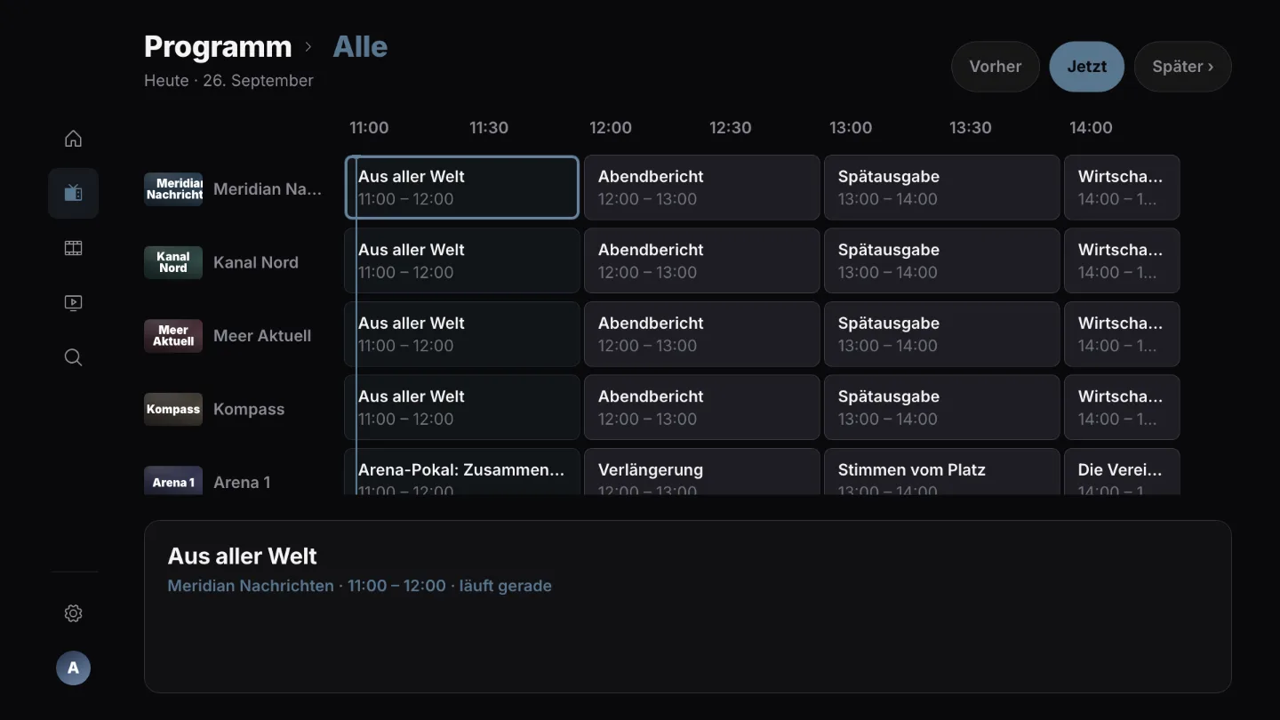Select the TV guide sidebar icon
1280x720 pixels.
pos(73,193)
